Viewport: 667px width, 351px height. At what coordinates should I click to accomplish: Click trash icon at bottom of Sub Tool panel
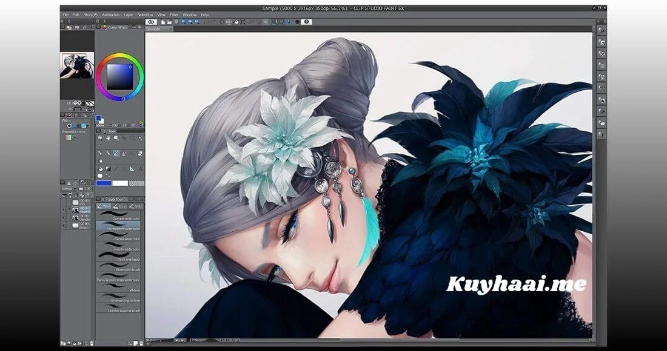141,343
